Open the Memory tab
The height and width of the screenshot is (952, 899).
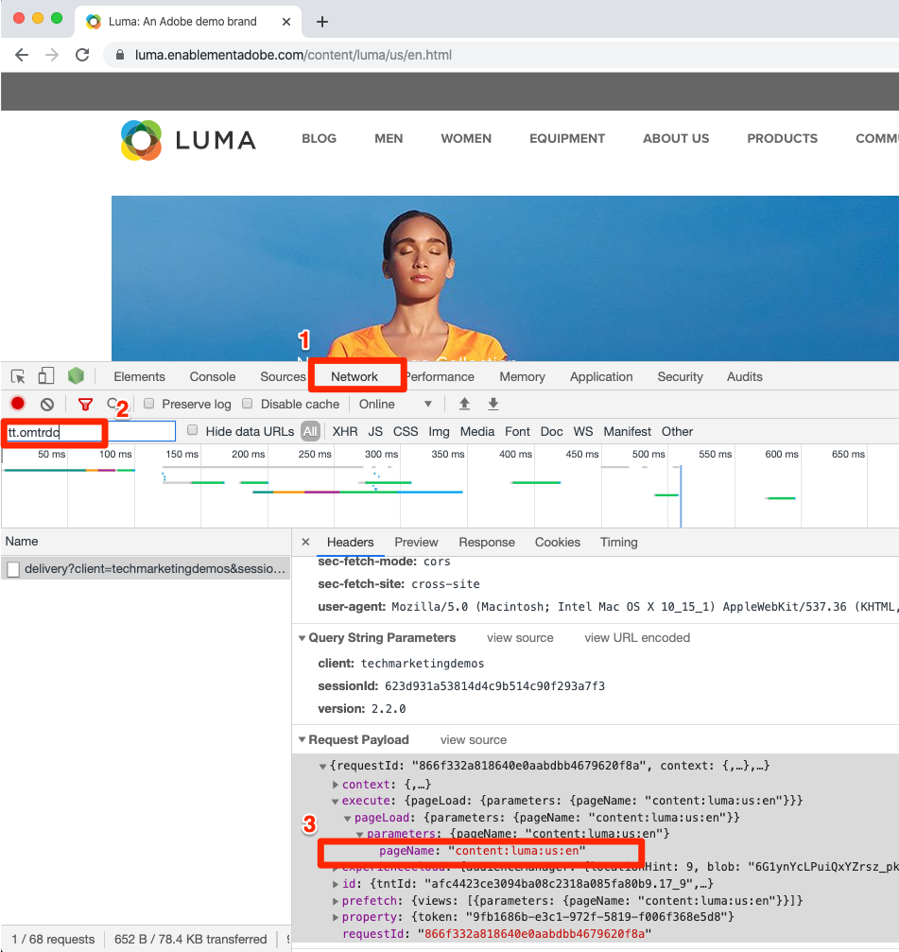point(522,377)
